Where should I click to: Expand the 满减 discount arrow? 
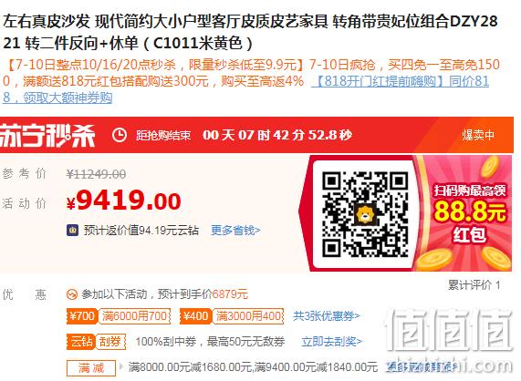click(121, 366)
